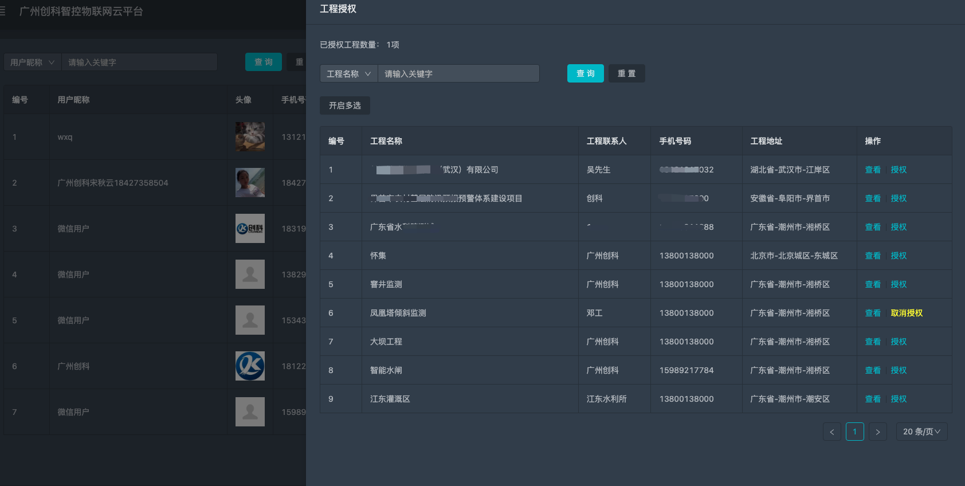This screenshot has width=965, height=486.
Task: View the 预警体系建设项目 project
Action: 873,198
